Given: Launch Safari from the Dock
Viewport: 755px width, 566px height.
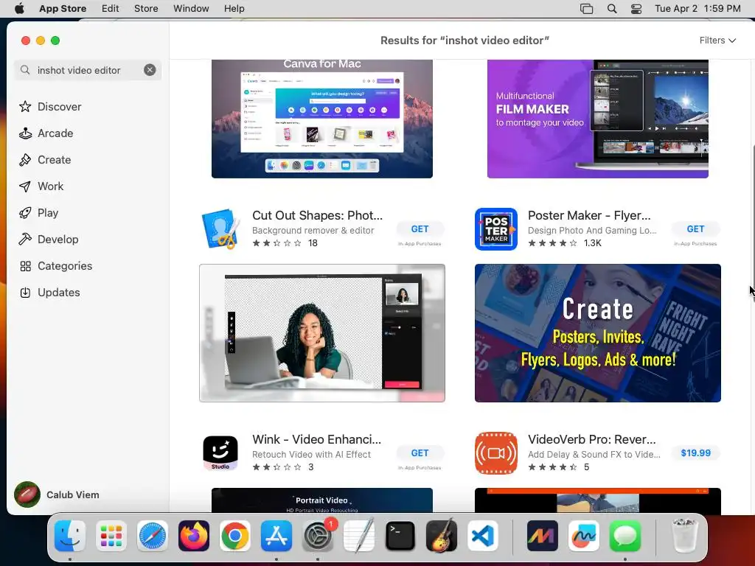Looking at the screenshot, I should [153, 536].
